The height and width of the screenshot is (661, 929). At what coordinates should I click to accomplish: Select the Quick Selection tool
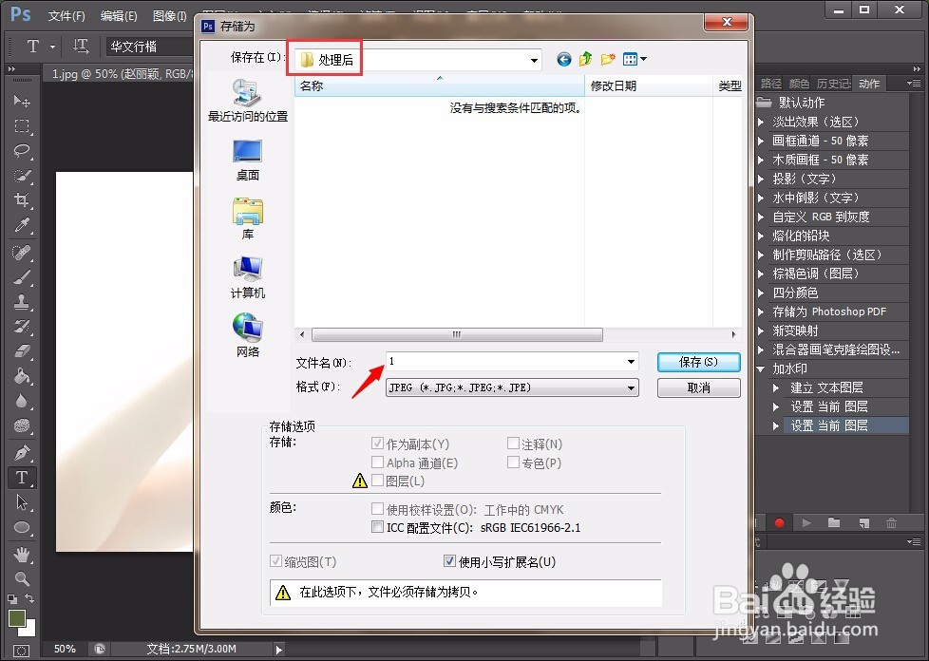pyautogui.click(x=22, y=176)
